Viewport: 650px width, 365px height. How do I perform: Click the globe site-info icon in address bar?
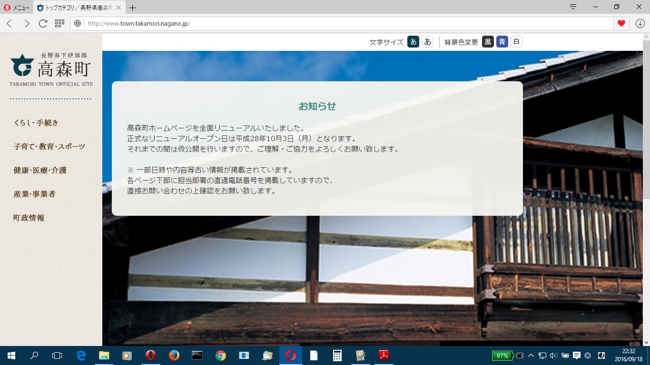78,23
